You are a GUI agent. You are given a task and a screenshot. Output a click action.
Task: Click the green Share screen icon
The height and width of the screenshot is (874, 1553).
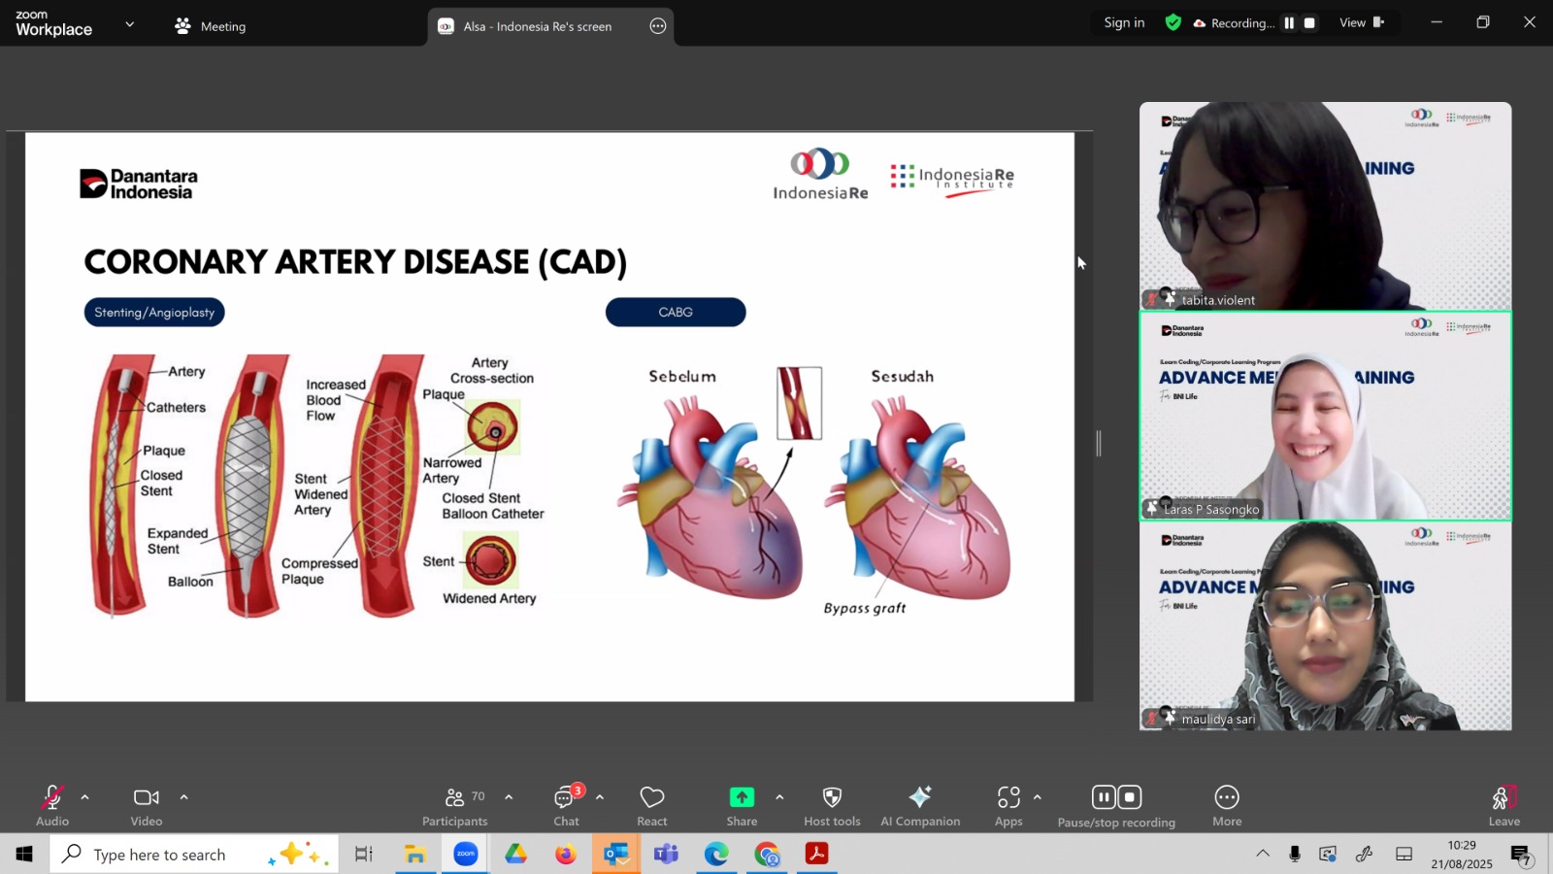(x=742, y=797)
